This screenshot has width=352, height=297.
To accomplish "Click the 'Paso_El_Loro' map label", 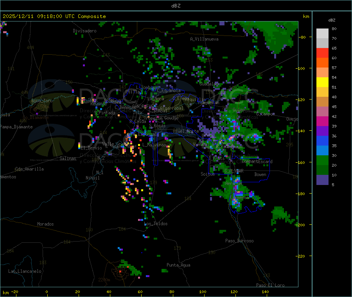I will click(271, 285).
